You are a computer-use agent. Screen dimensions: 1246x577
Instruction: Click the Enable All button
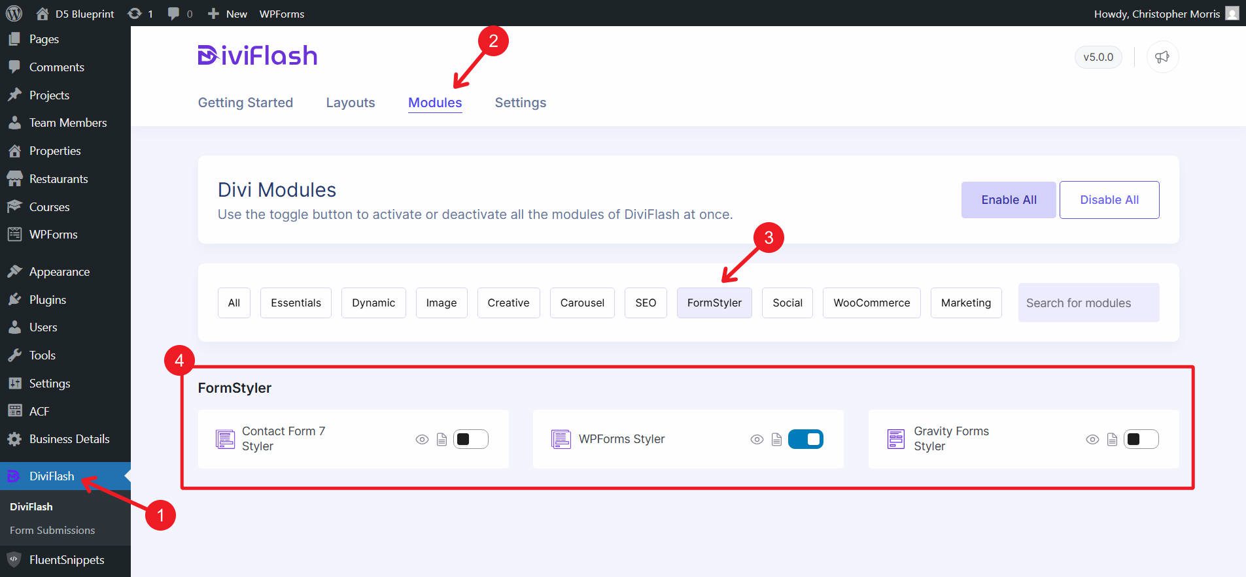tap(1009, 200)
